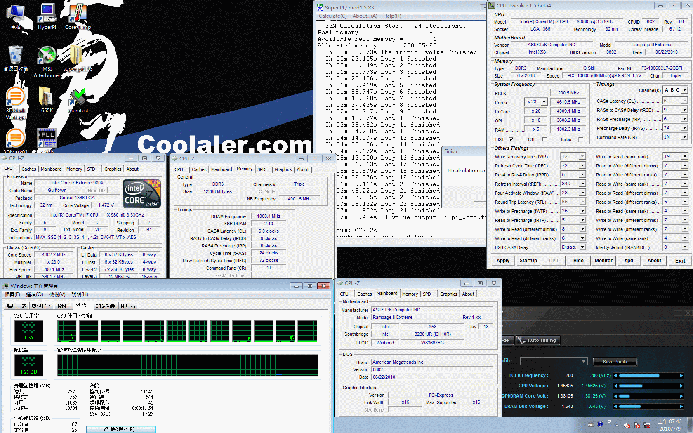Image resolution: width=693 pixels, height=433 pixels.
Task: Click the blue help tray icon
Action: pyautogui.click(x=600, y=424)
